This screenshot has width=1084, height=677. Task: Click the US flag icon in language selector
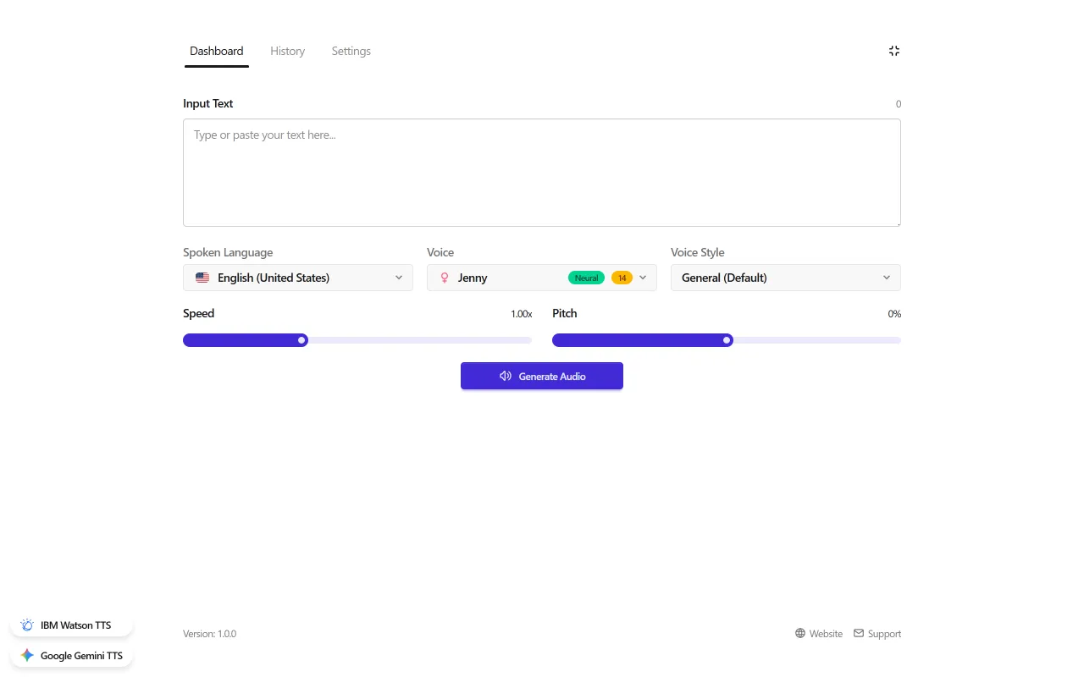(x=202, y=278)
